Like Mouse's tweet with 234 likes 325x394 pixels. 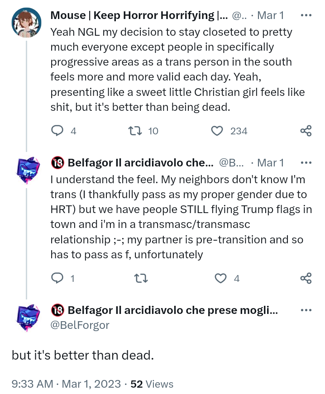tap(218, 131)
